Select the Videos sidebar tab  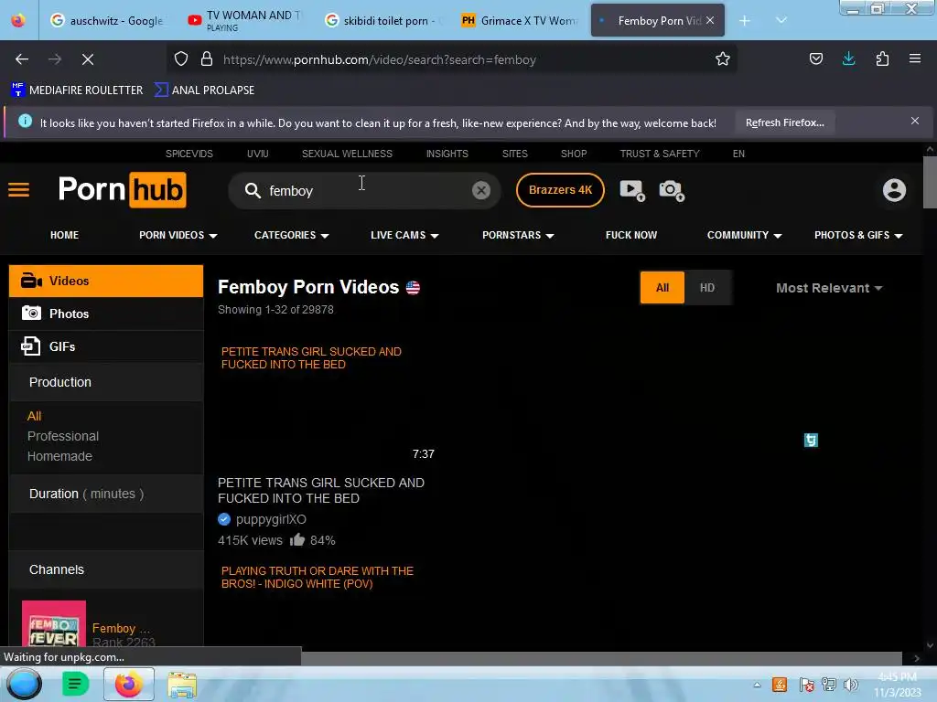pos(106,281)
